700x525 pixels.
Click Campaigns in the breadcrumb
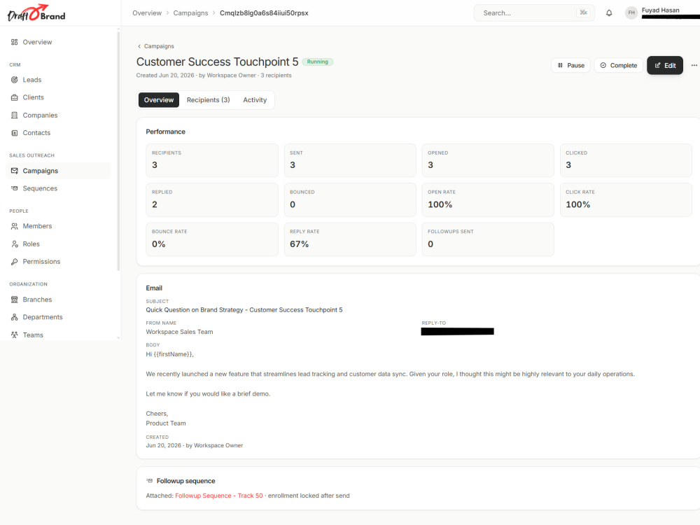click(190, 13)
